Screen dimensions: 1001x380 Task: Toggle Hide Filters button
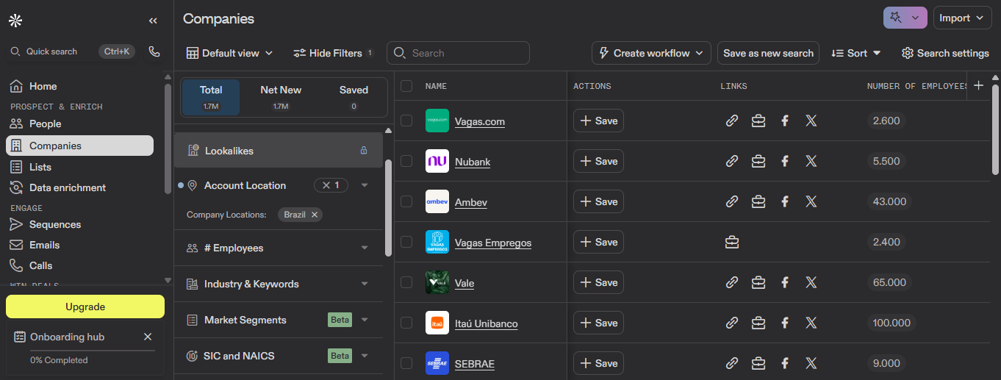coord(333,53)
